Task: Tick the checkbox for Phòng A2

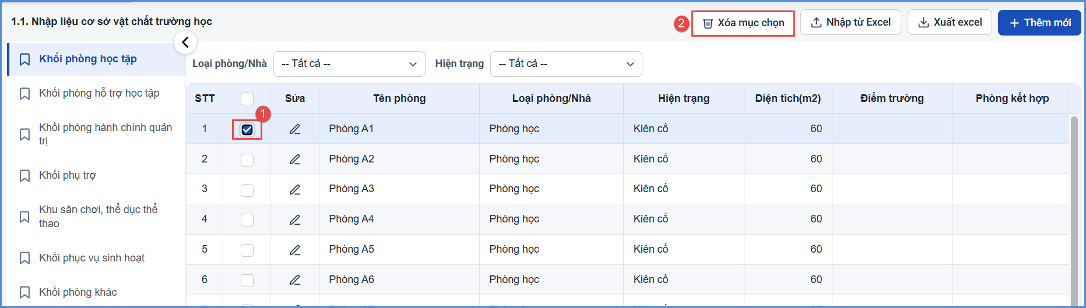Action: (x=247, y=160)
